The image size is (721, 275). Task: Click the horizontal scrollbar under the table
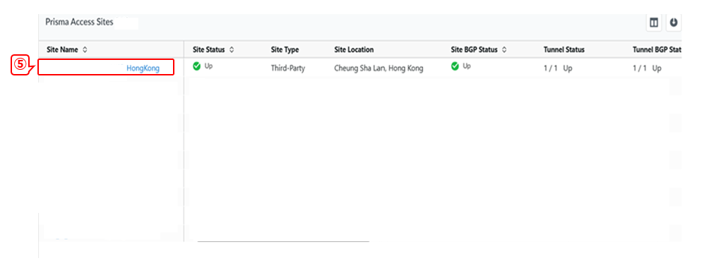pos(283,241)
